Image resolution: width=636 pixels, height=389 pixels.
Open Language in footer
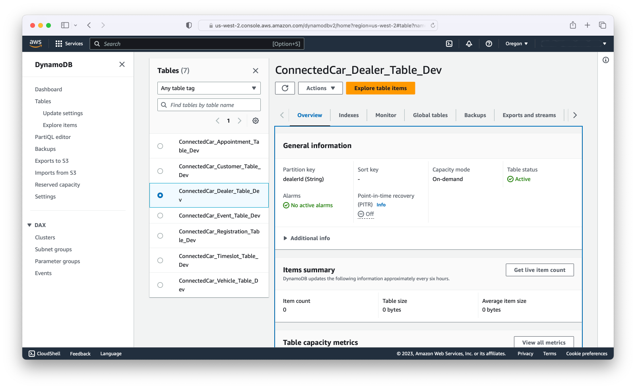pyautogui.click(x=111, y=354)
